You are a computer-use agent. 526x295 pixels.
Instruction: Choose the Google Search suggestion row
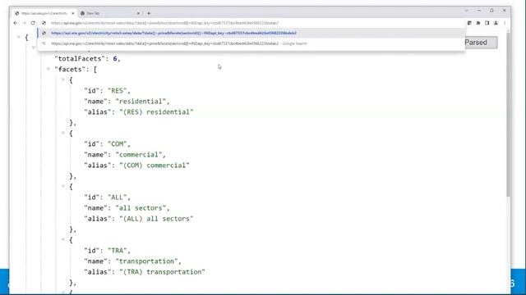(x=251, y=43)
